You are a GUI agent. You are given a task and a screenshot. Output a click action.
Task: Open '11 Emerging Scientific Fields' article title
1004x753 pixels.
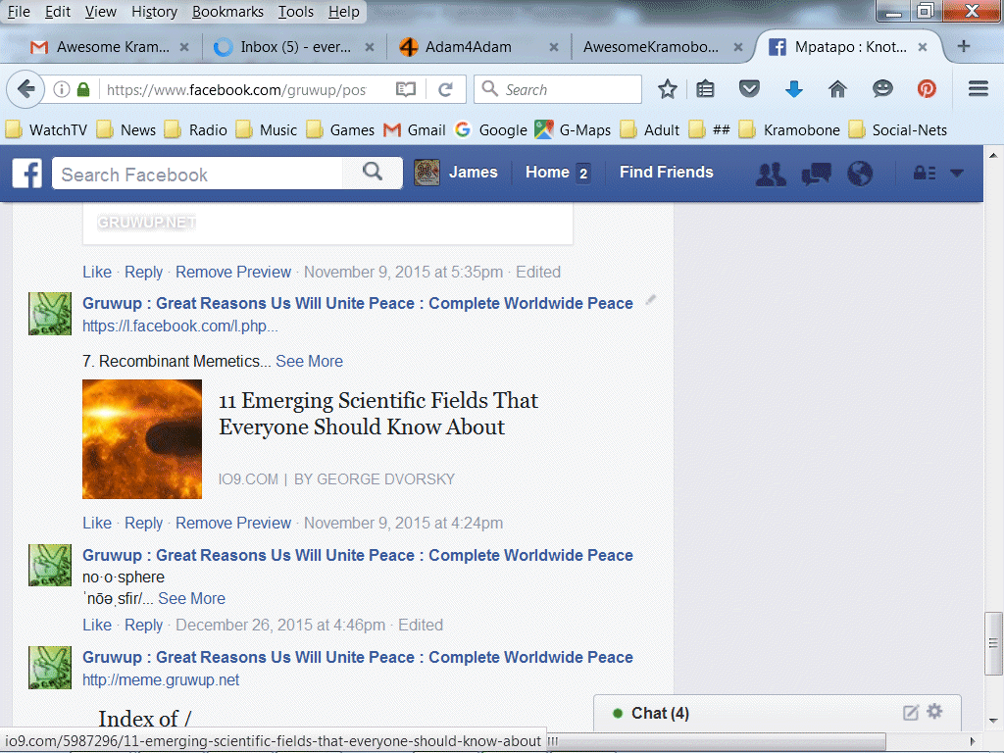(x=378, y=414)
